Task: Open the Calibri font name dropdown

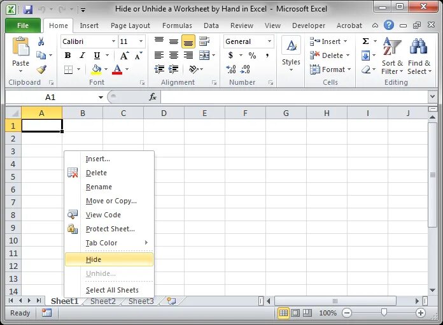Action: coord(113,41)
